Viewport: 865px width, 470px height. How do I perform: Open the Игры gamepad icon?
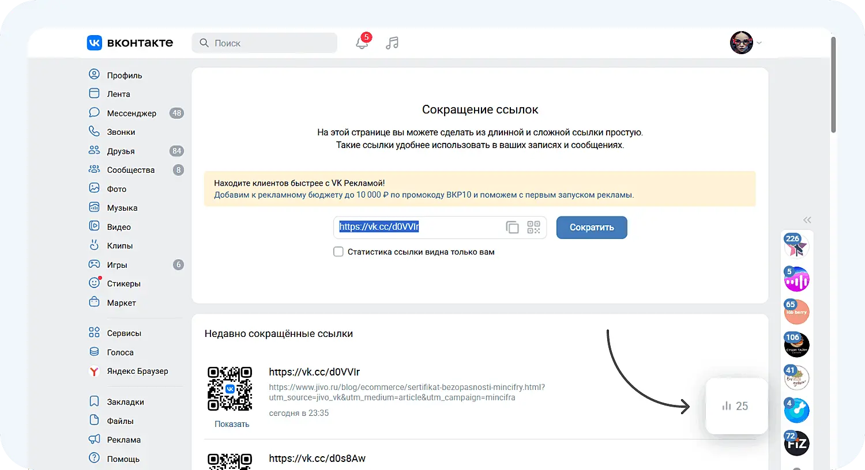tap(94, 264)
